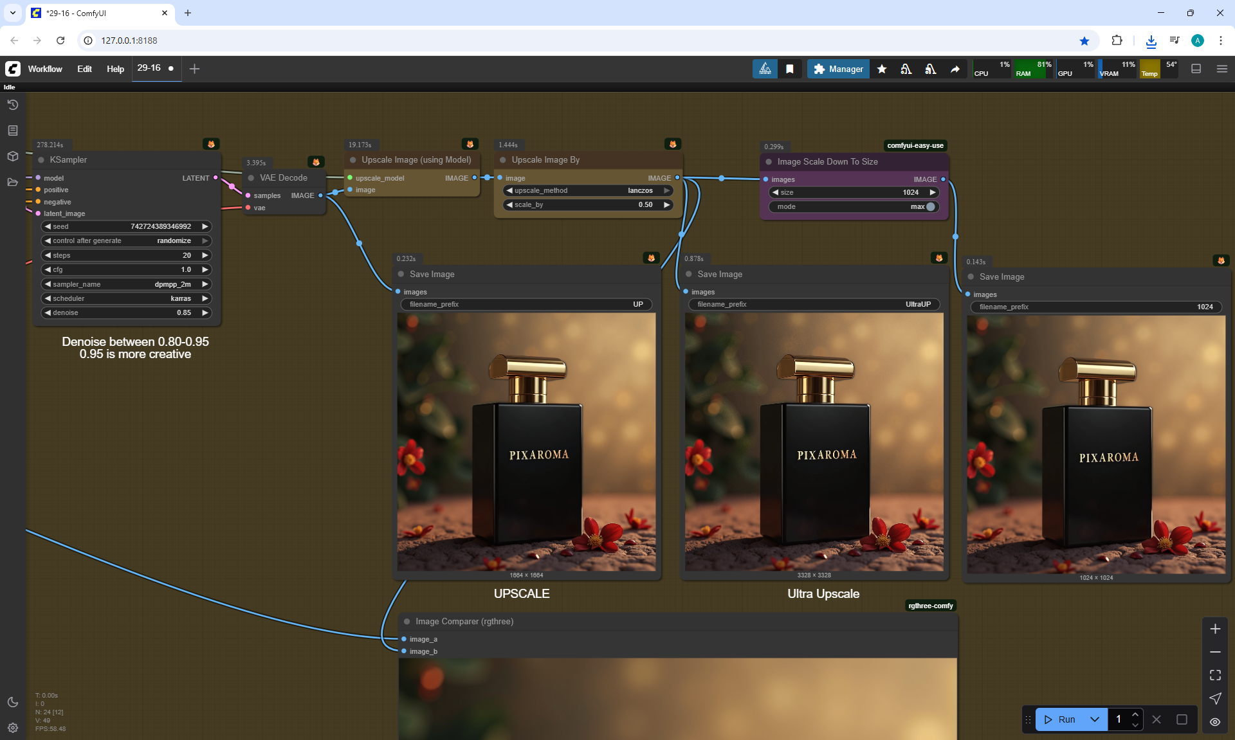Toggle bottom panel icon in toolbar
1235x740 pixels.
click(x=1196, y=69)
